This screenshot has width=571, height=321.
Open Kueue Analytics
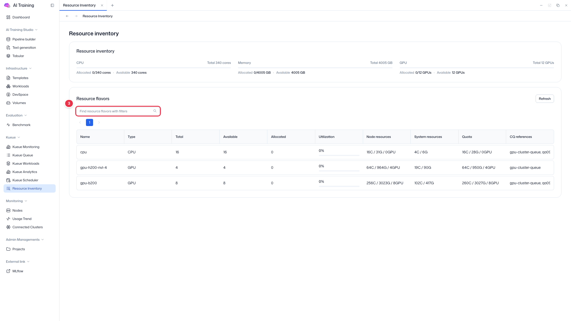pos(29,172)
